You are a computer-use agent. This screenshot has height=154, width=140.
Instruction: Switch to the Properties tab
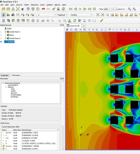5,75
